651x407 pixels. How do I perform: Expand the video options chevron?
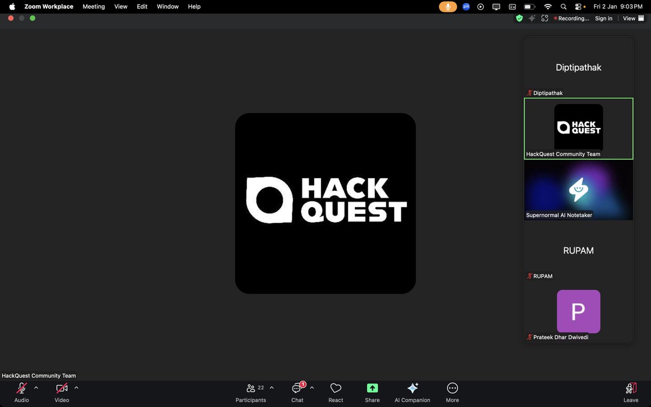[x=76, y=388]
